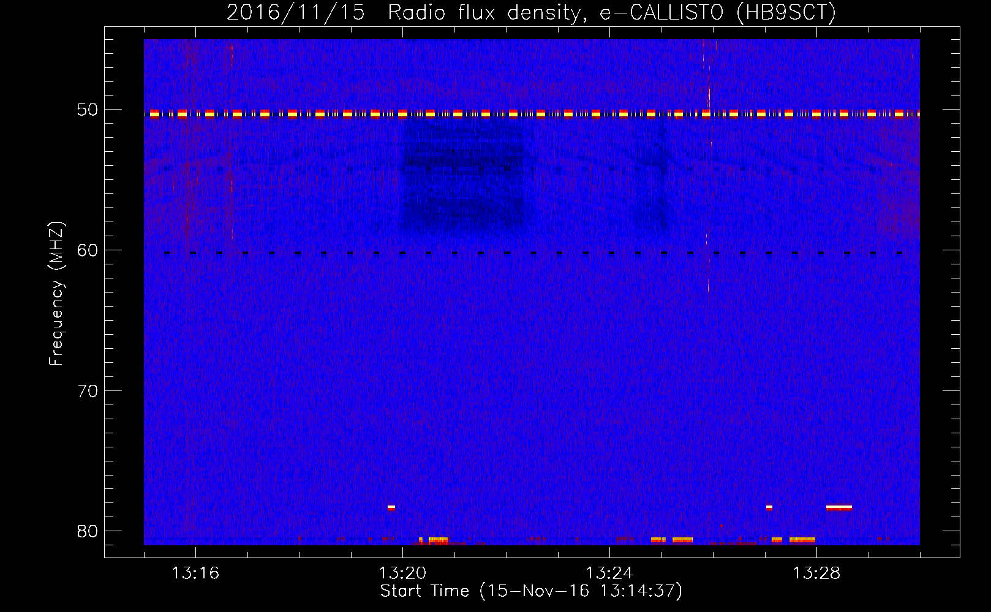Click the '13:16' time tick label
Screen dimensions: 991x612
(195, 573)
